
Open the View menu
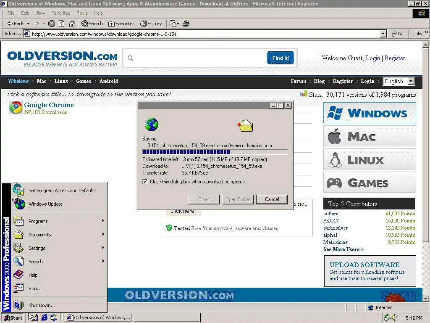click(x=40, y=13)
